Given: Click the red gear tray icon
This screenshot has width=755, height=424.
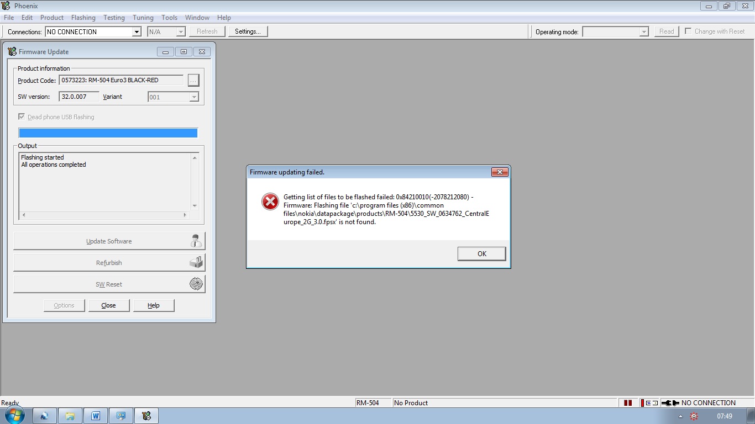Looking at the screenshot, I should 694,416.
